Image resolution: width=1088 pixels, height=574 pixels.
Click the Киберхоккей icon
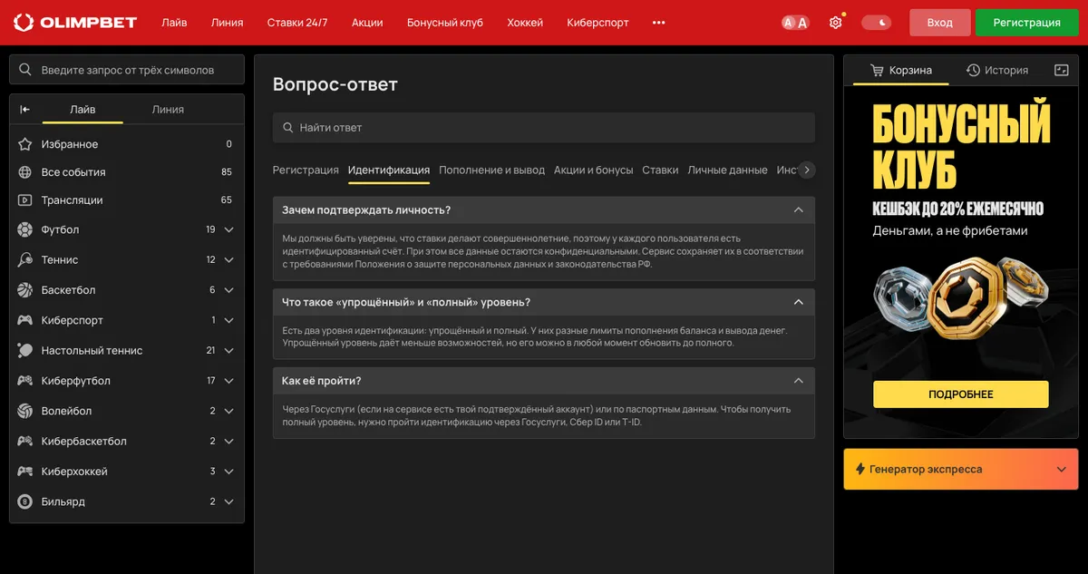point(25,472)
